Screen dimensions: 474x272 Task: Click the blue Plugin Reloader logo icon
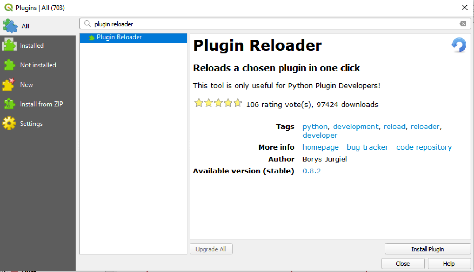click(x=459, y=45)
